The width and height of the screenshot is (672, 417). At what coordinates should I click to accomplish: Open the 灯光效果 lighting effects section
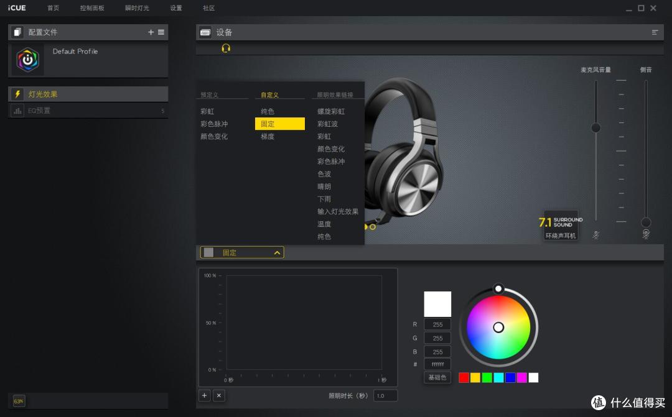(x=88, y=94)
